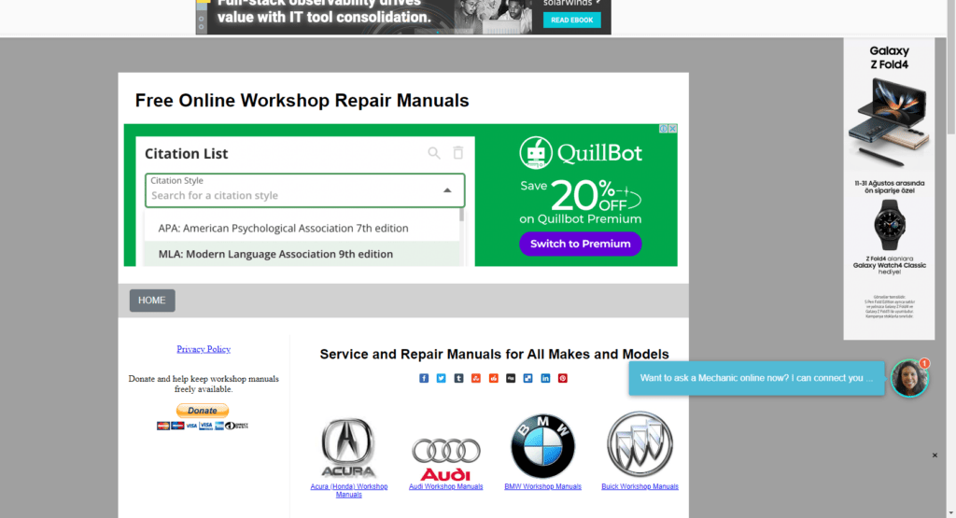
Task: Open the Acura logo thumbnail
Action: click(348, 448)
